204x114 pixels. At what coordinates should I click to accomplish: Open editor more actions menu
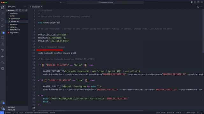pyautogui.click(x=201, y=7)
